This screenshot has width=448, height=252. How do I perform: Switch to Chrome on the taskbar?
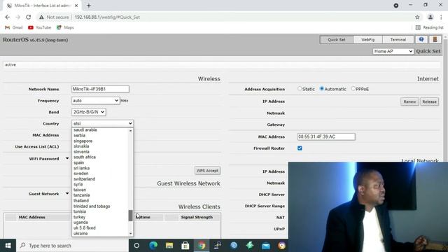[x=202, y=246]
